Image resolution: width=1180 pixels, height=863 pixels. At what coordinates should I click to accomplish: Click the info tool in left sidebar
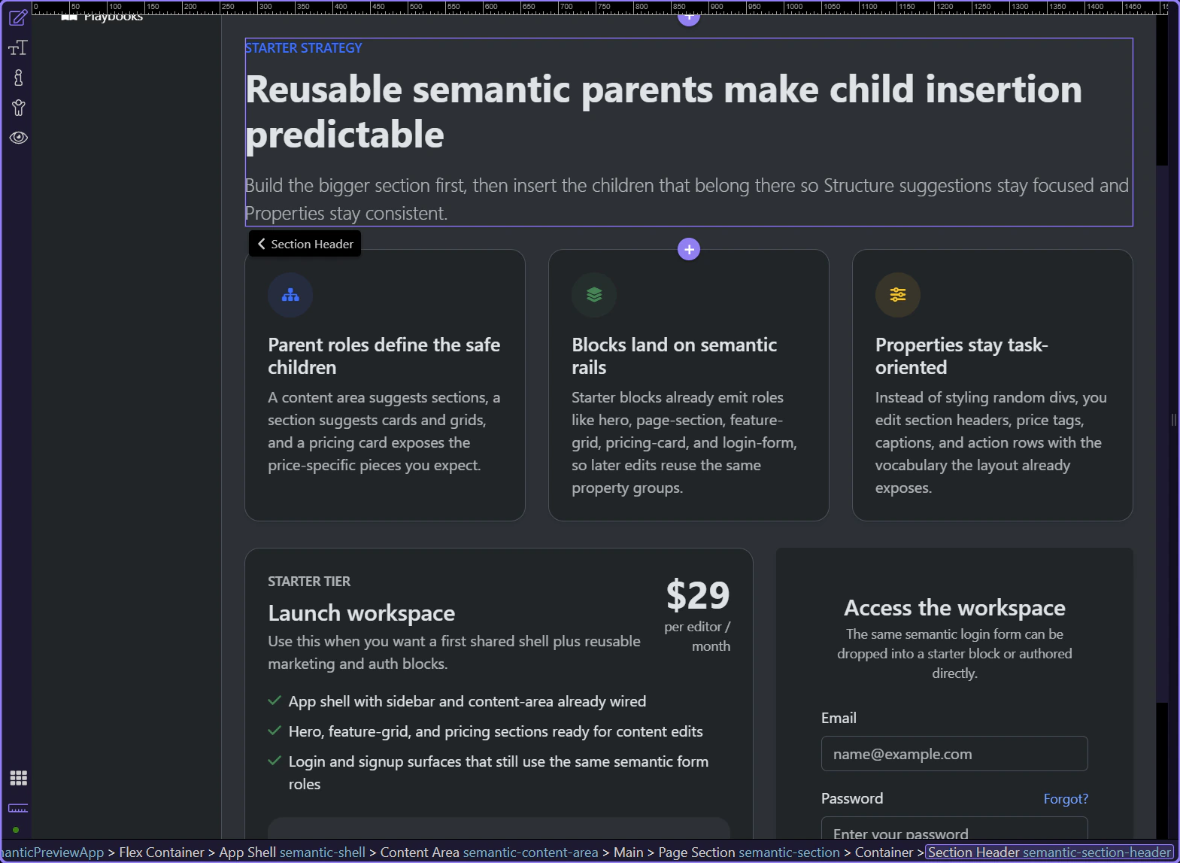18,77
